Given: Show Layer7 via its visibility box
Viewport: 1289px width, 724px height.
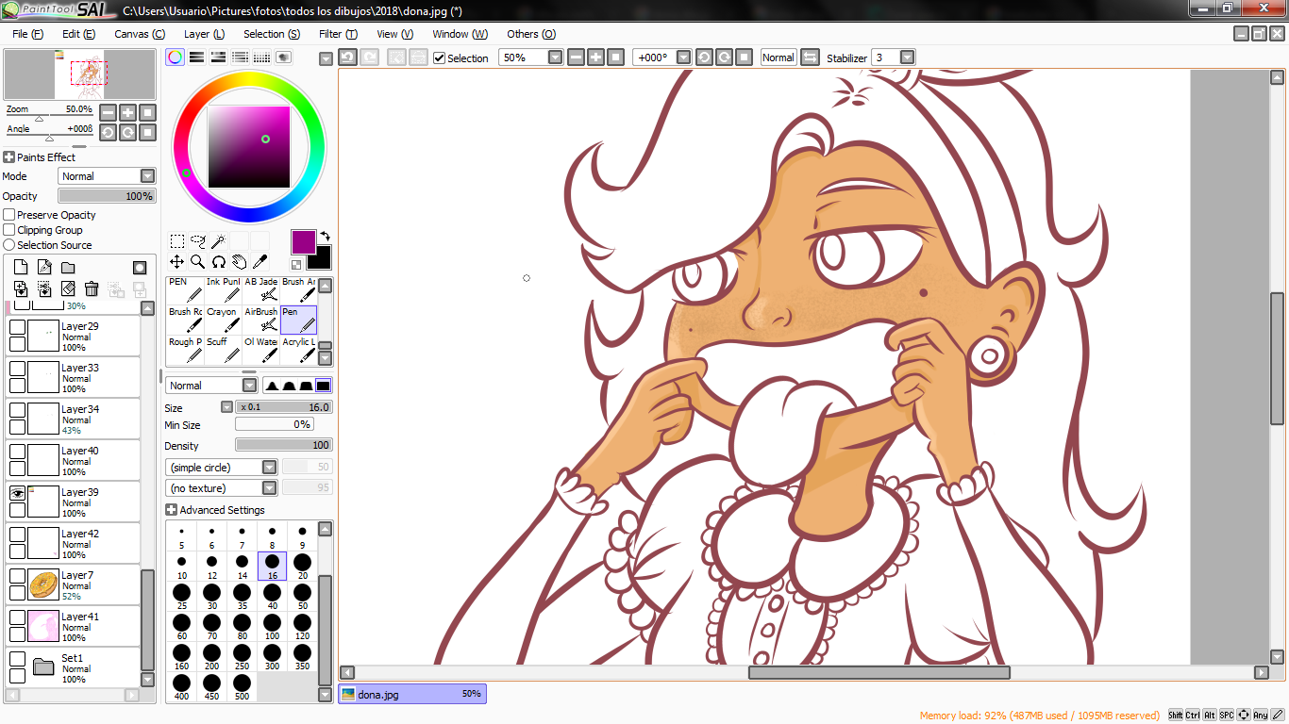Looking at the screenshot, I should tap(17, 576).
